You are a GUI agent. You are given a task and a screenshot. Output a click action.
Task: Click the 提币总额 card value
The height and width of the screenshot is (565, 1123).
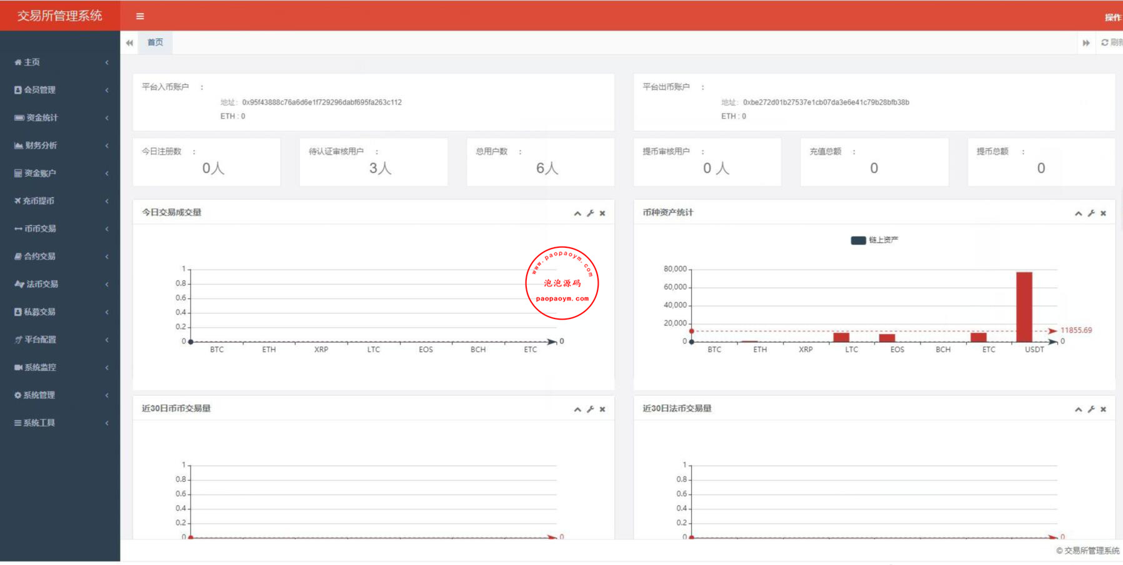tap(1041, 168)
